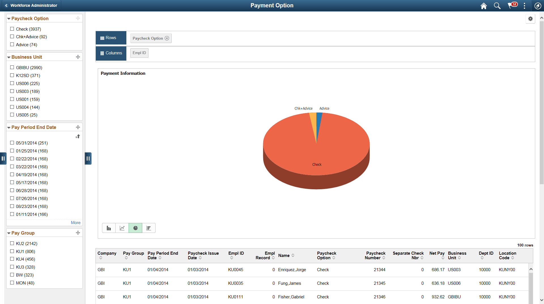This screenshot has width=544, height=304.
Task: Show more pay period dates via More link
Action: (75, 223)
